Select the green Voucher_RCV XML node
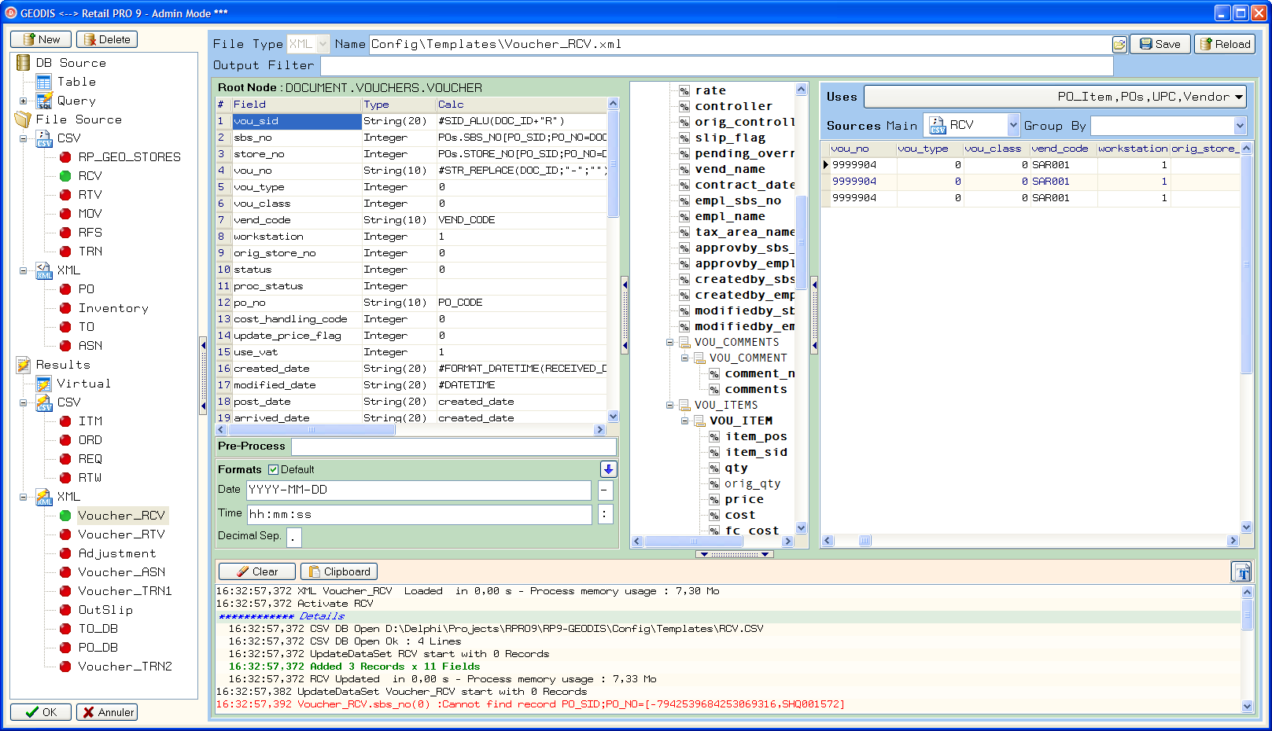Viewport: 1272px width, 731px height. (120, 516)
